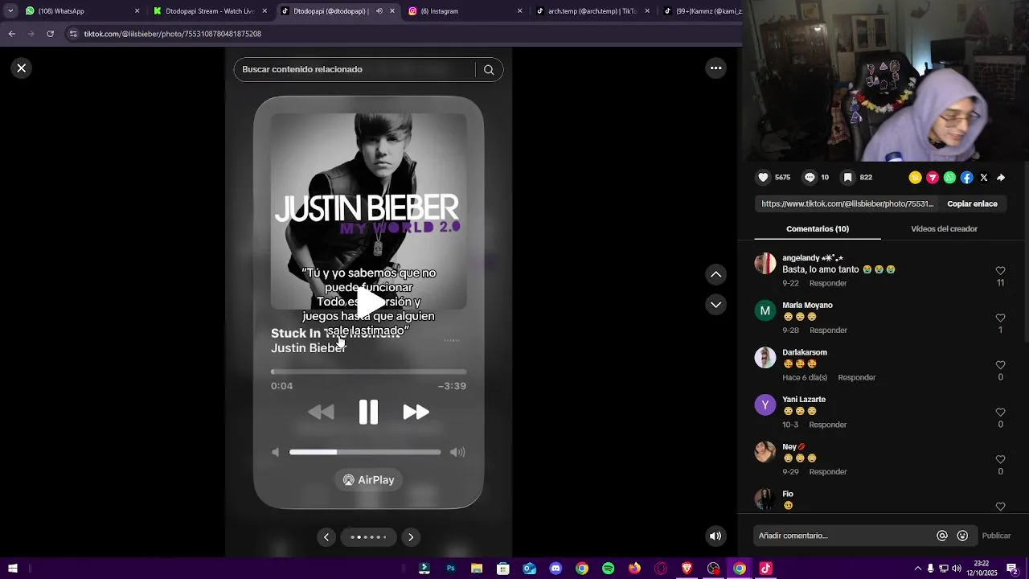
Task: Open Firefox from taskbar
Action: click(634, 569)
